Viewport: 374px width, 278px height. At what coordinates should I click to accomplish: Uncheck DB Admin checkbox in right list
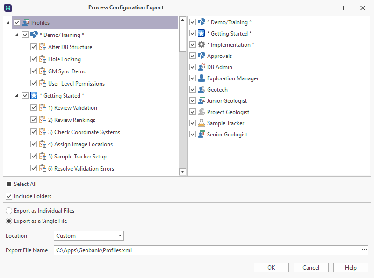[193, 67]
